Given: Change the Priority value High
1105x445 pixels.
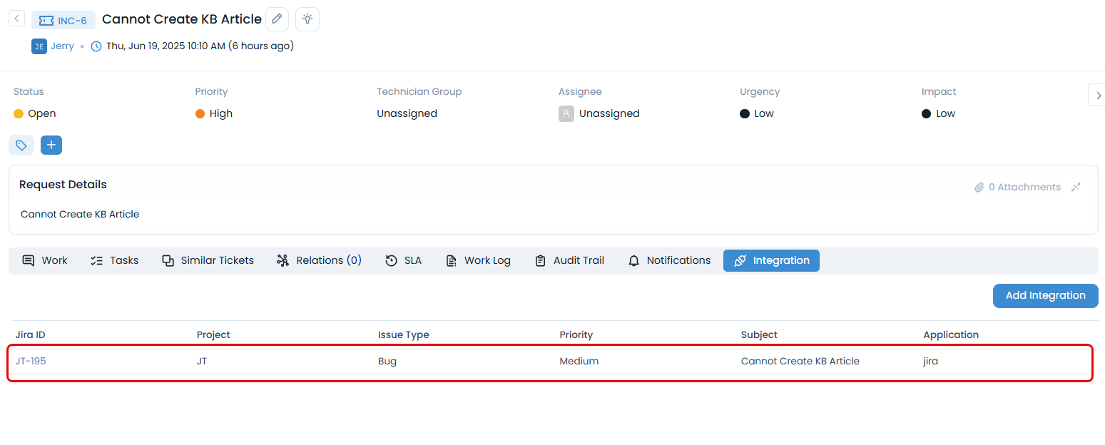Looking at the screenshot, I should (x=220, y=113).
